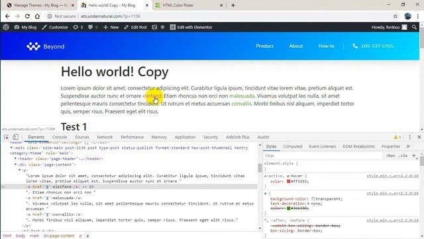Click the green struck-through color swatch
This screenshot has height=239, width=424.
[289, 208]
